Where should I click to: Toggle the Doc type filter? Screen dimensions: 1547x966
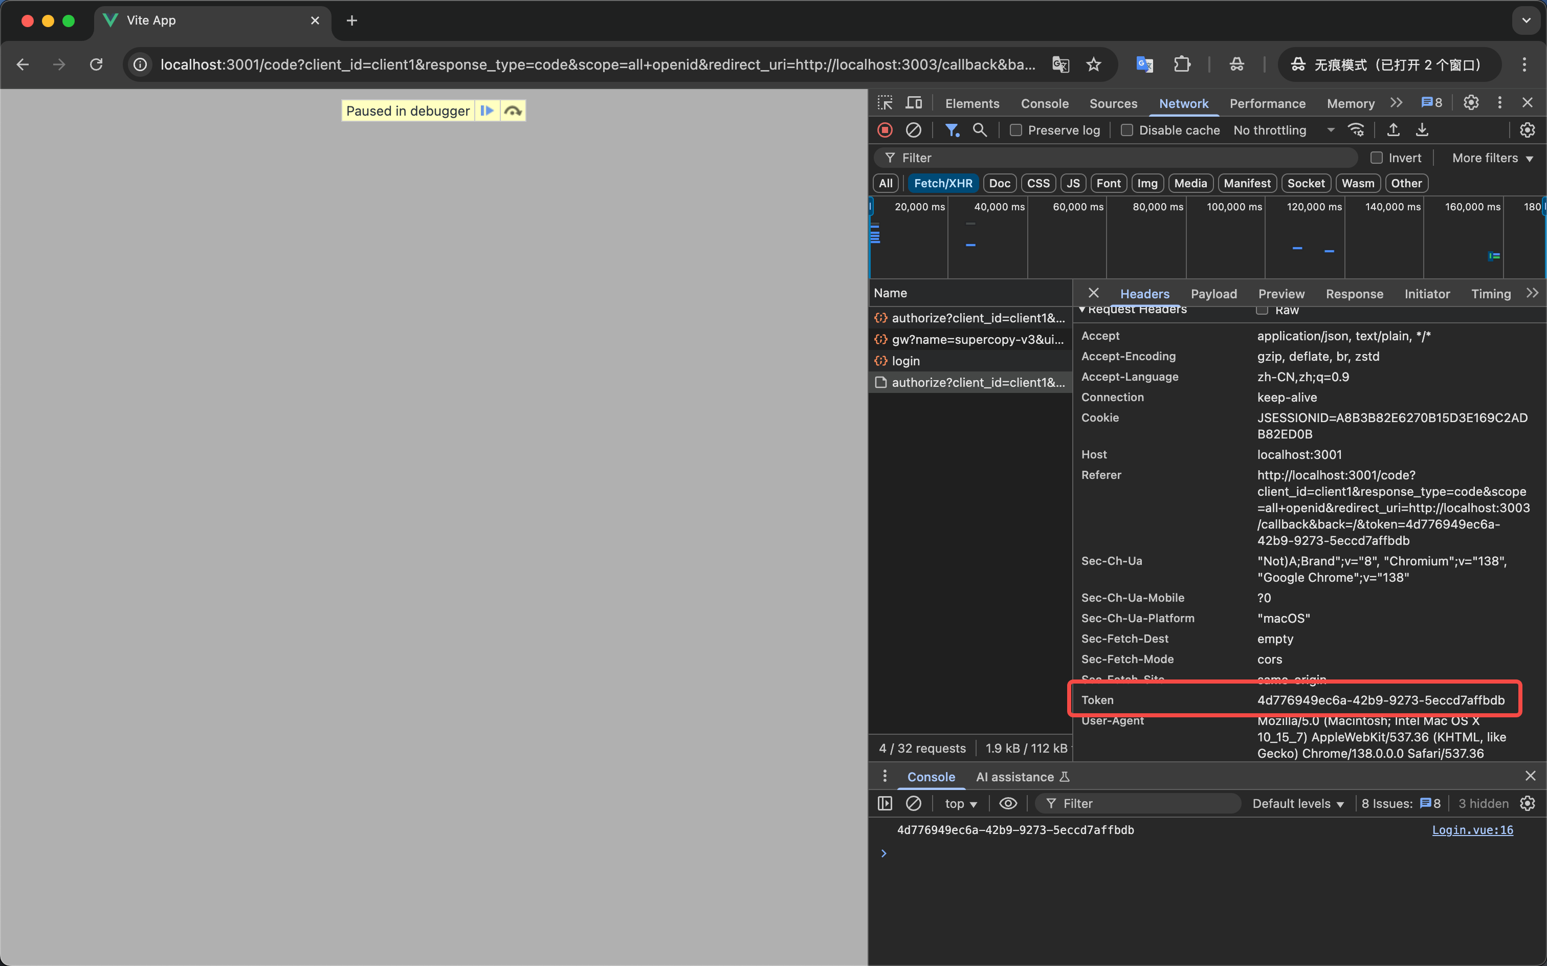pos(1000,183)
